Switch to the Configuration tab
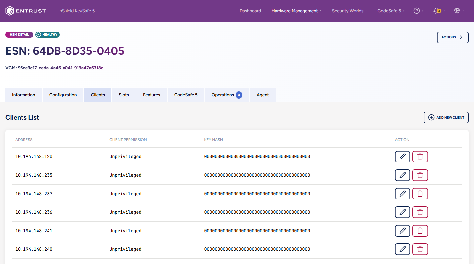Screen dimensions: 474x264 pyautogui.click(x=63, y=95)
